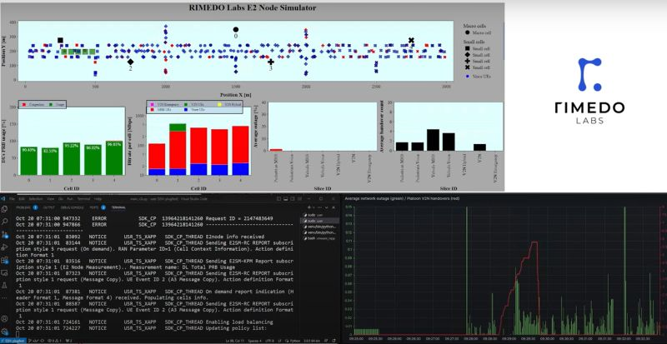This screenshot has height=344, width=667.
Task: Switch to the OUTPUT panel tab
Action: [49, 207]
